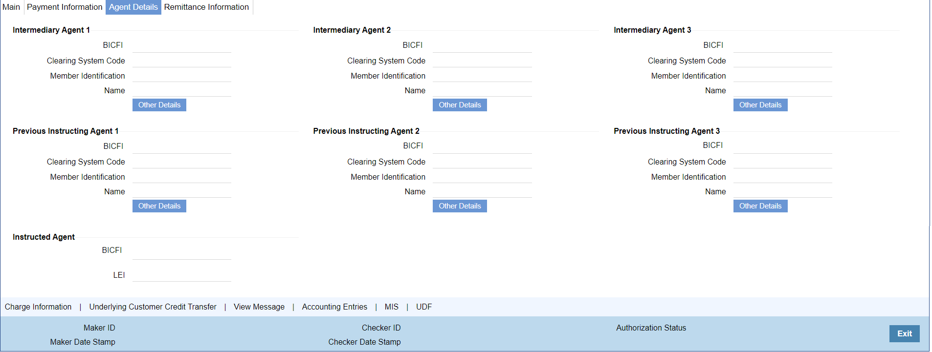Focus Member Identification of Previous Instructing Agent 3
This screenshot has height=352, width=932.
point(783,177)
